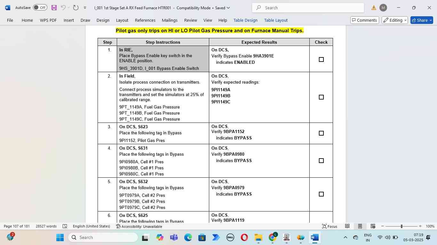
Task: Click the zoom in plus button
Action: click(420, 226)
